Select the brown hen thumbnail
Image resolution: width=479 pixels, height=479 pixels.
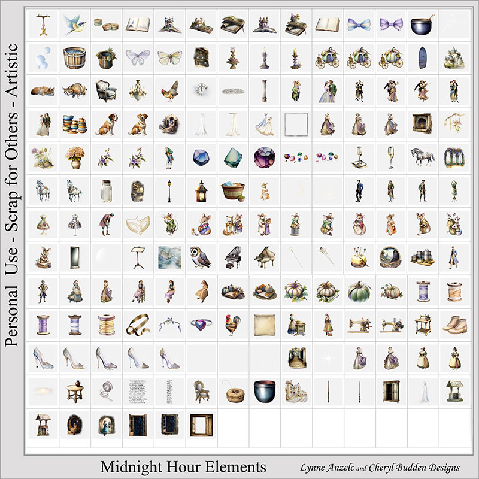point(169,91)
